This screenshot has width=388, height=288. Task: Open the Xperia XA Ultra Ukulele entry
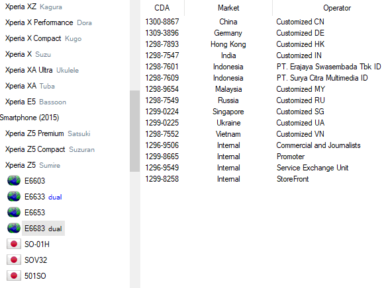[x=42, y=70]
